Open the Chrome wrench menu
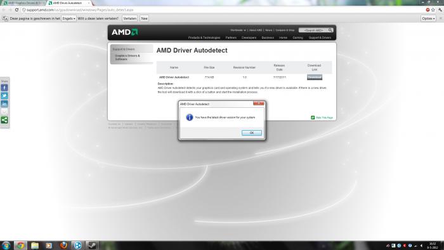 [x=440, y=10]
